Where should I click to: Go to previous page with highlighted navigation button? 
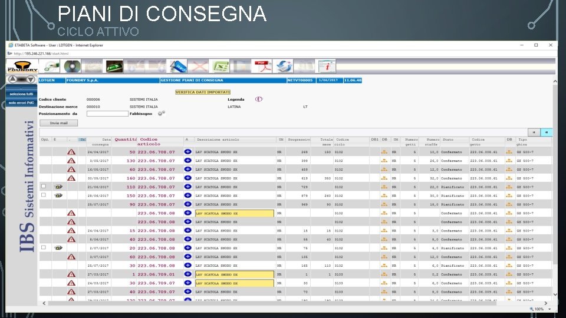tap(547, 132)
